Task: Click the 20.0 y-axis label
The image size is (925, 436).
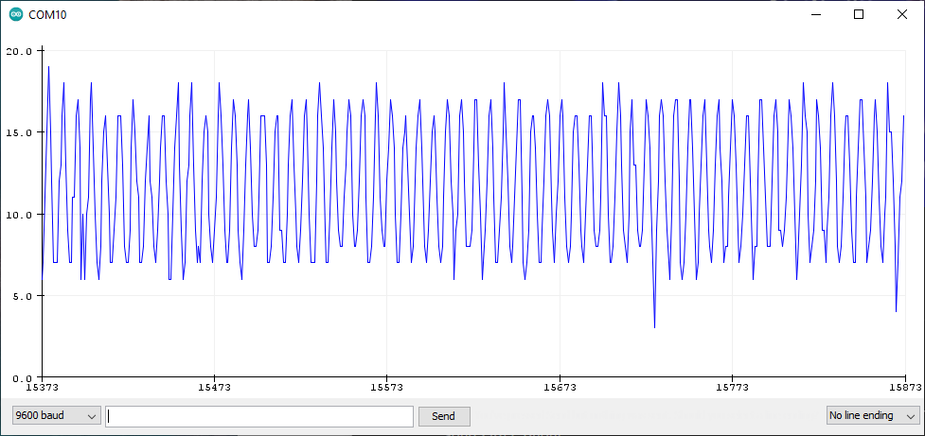Action: point(19,51)
